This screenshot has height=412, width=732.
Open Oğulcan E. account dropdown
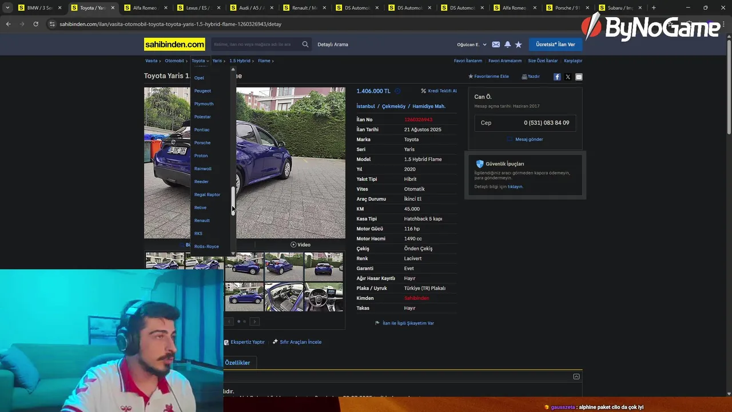click(472, 45)
